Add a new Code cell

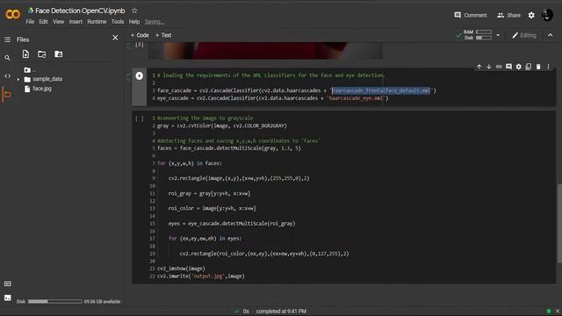point(140,35)
